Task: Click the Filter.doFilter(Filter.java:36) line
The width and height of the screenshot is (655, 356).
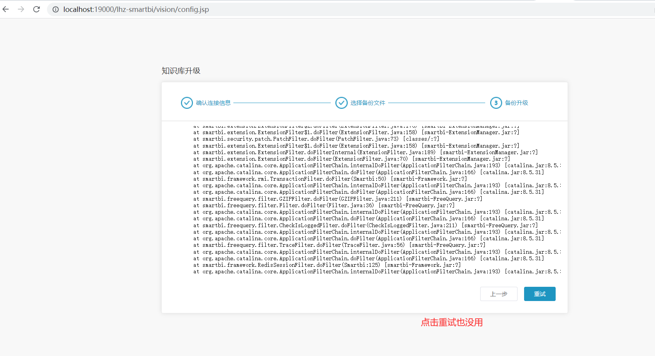Action: (x=324, y=205)
